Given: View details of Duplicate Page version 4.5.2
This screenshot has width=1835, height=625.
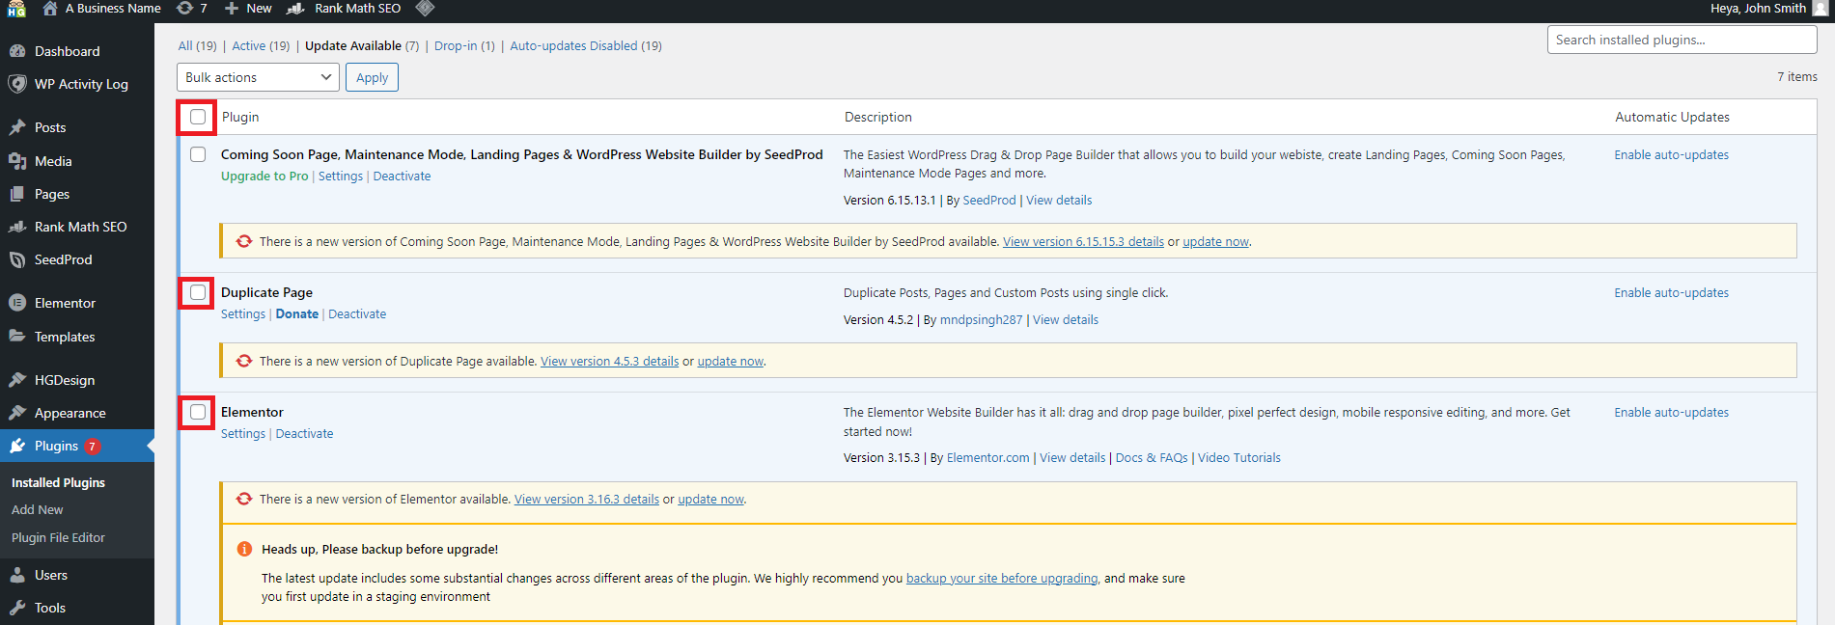Looking at the screenshot, I should pos(1066,319).
